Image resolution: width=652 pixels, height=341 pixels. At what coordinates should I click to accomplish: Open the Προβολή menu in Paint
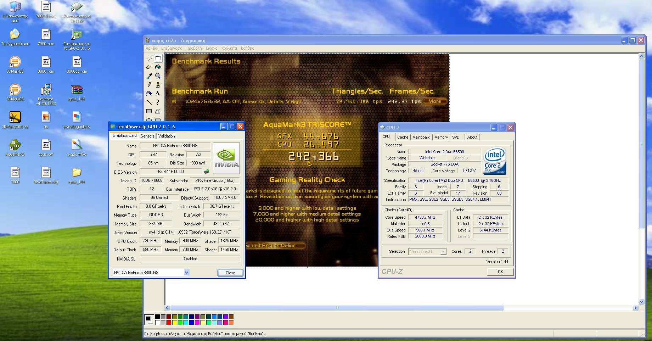(194, 48)
